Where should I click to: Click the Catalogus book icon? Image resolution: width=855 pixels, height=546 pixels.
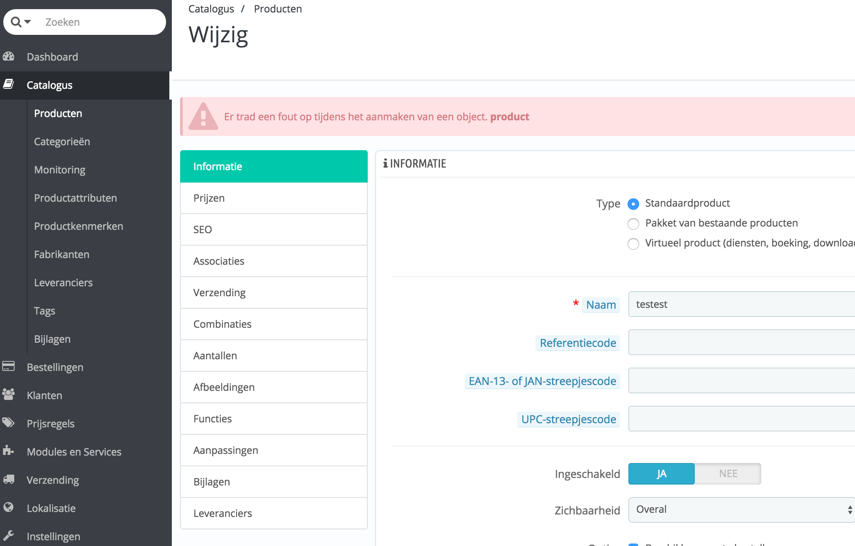(9, 84)
